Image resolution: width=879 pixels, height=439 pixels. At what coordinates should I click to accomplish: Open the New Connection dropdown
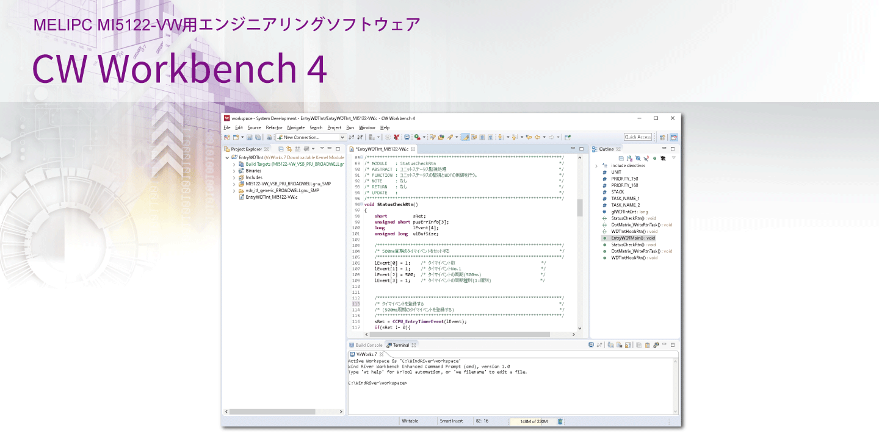(342, 137)
